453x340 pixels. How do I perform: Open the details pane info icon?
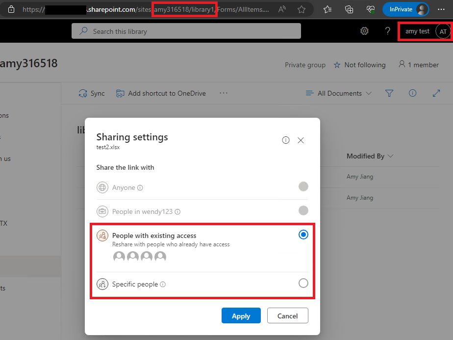tap(412, 93)
